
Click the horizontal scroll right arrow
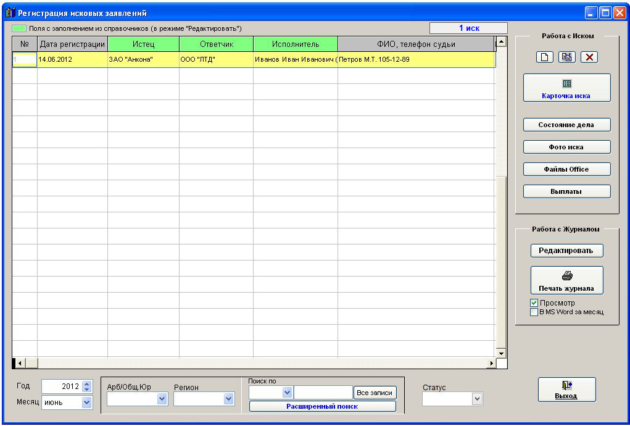point(491,363)
